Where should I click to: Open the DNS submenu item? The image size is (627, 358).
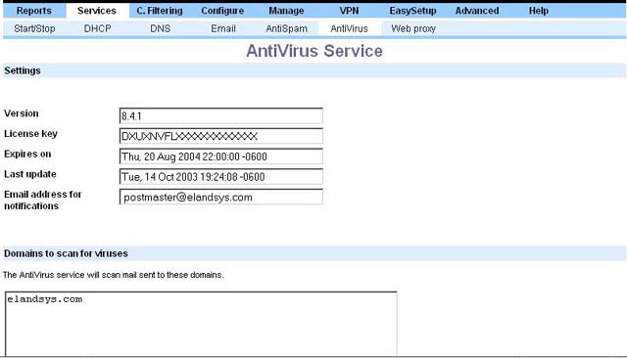(x=161, y=28)
